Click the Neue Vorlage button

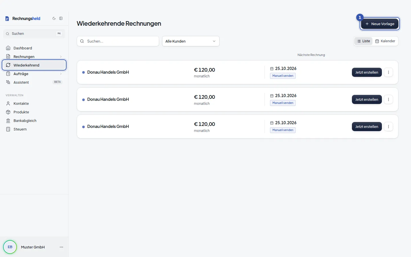pos(380,24)
